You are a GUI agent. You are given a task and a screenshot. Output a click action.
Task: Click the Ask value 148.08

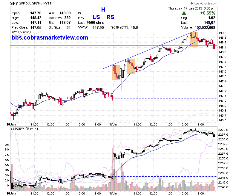pyautogui.click(x=65, y=13)
